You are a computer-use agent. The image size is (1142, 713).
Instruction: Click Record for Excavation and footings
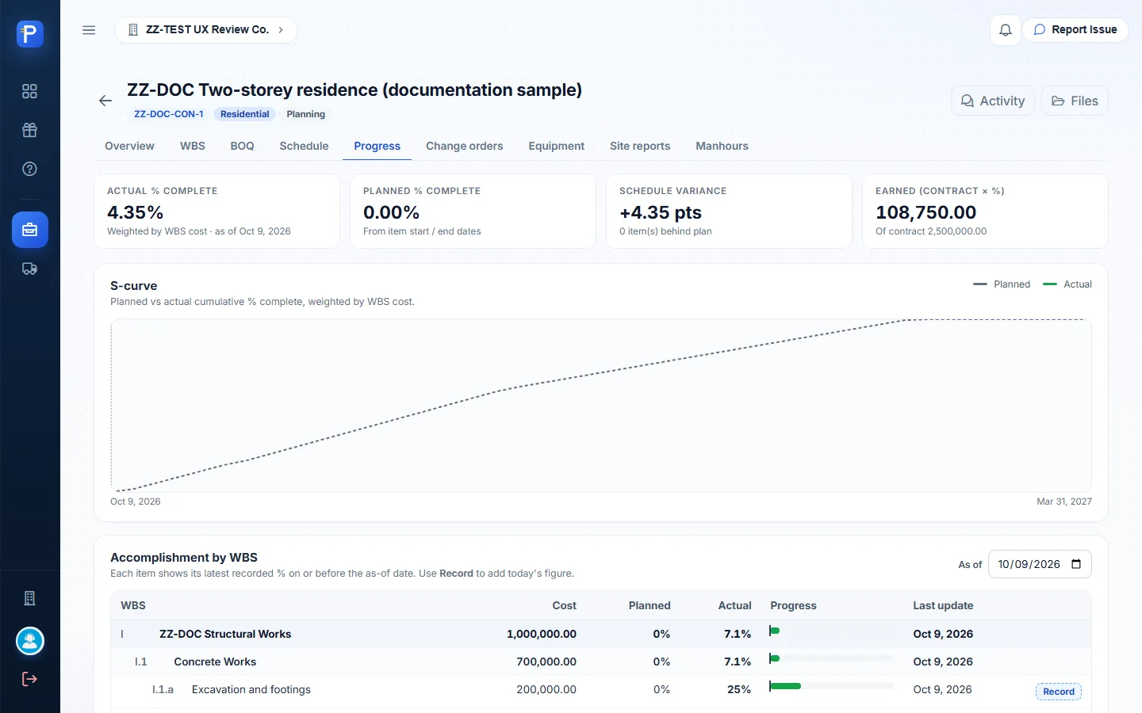[1059, 692]
